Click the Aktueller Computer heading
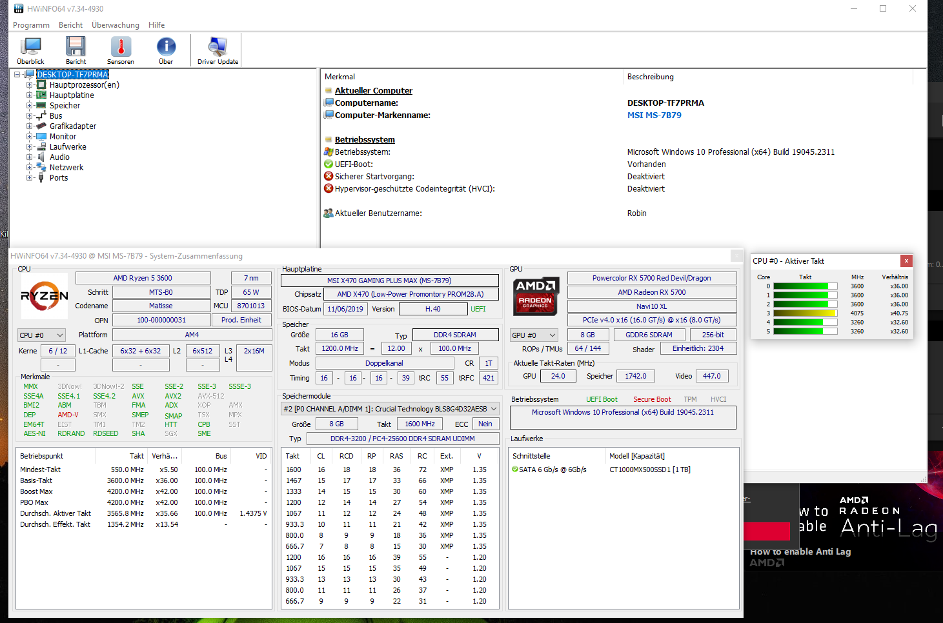The image size is (943, 623). (374, 91)
